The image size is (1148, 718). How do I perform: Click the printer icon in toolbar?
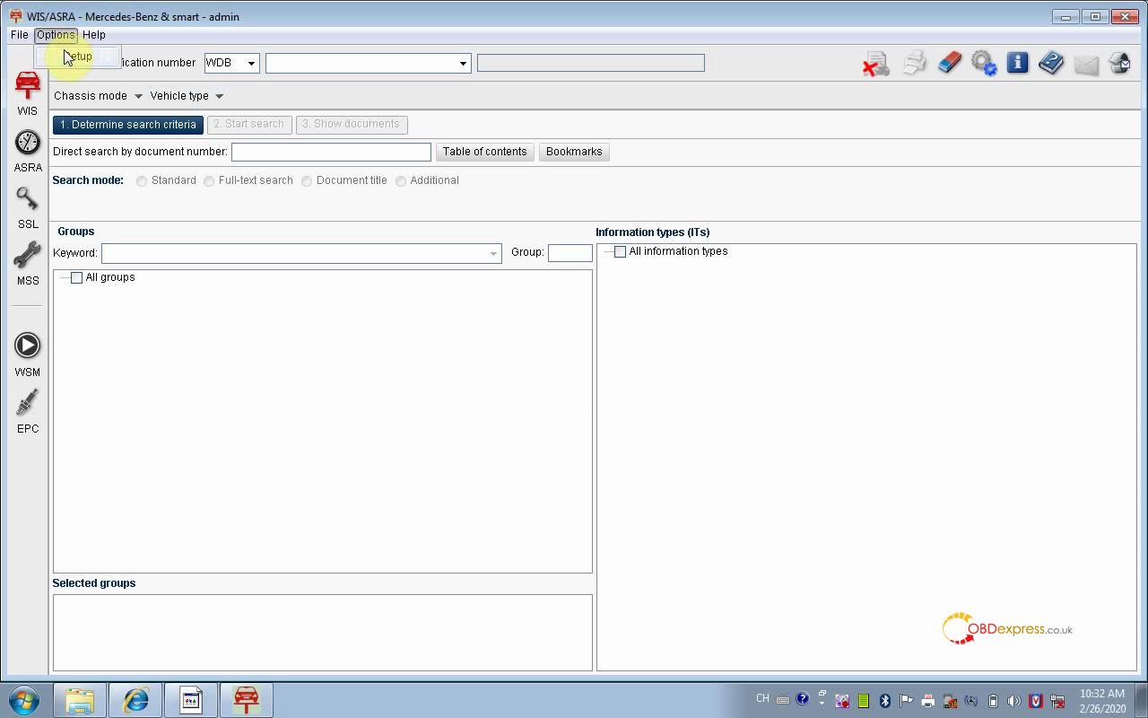915,64
